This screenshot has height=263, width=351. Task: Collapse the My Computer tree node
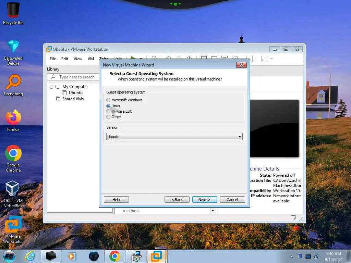tap(51, 87)
